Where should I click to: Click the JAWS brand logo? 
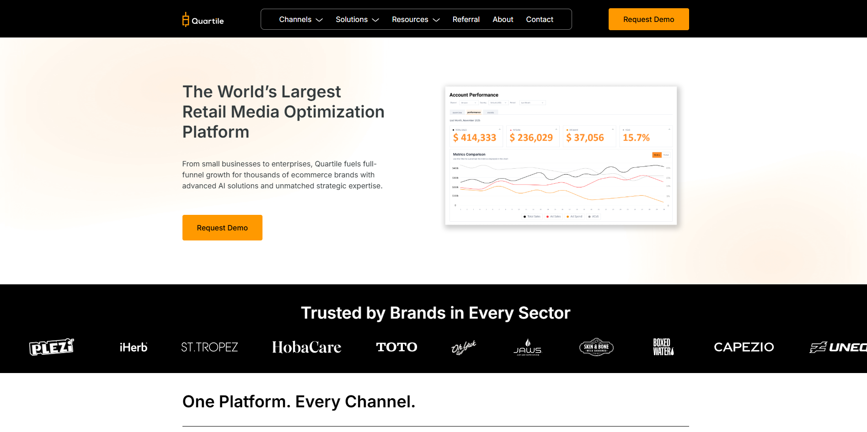(528, 347)
